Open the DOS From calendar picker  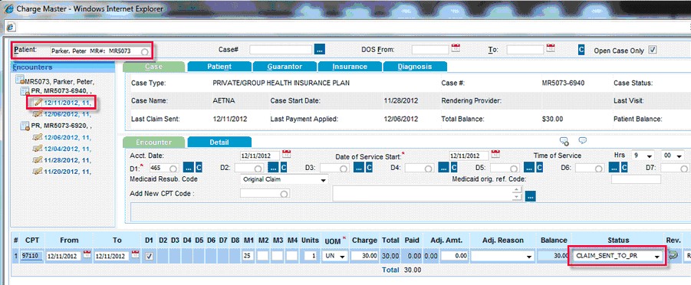(456, 48)
